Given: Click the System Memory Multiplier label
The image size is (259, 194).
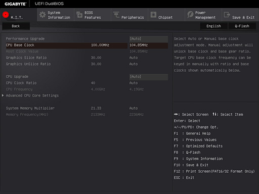Looking at the screenshot, I should point(30,108).
